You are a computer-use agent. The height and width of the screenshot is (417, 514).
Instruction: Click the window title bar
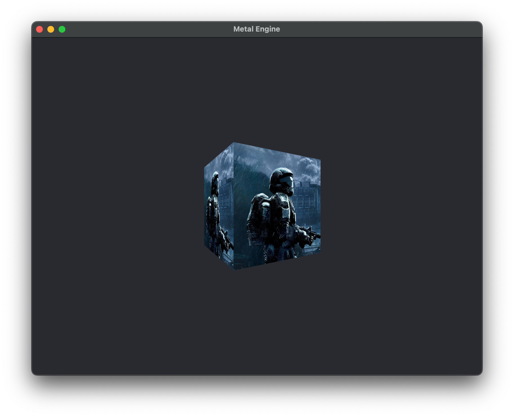point(169,29)
